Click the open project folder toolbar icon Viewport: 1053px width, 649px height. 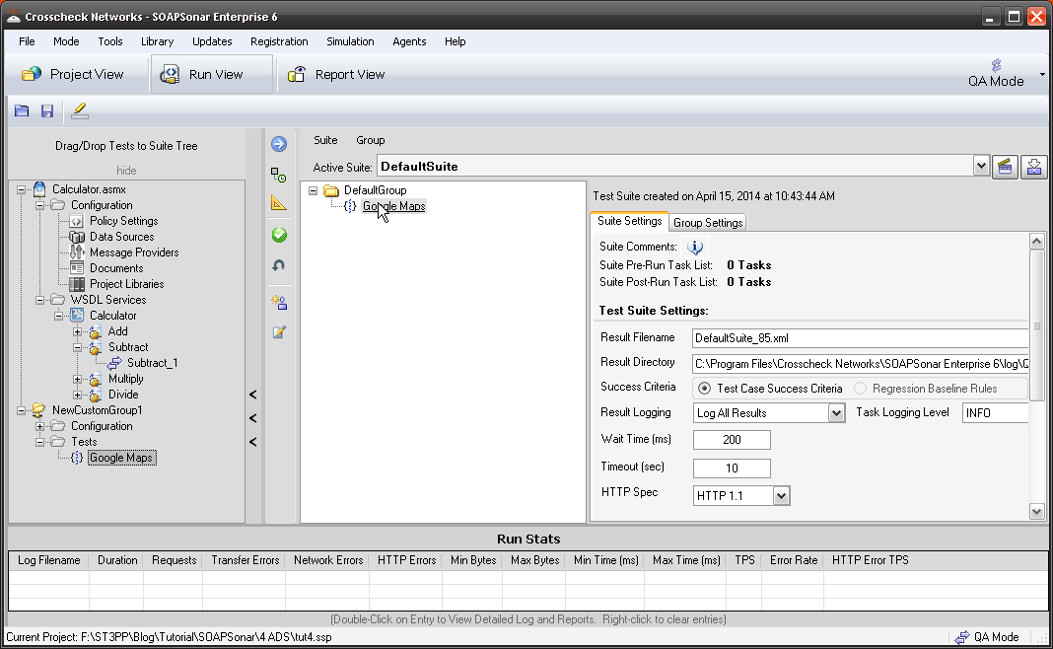point(22,110)
